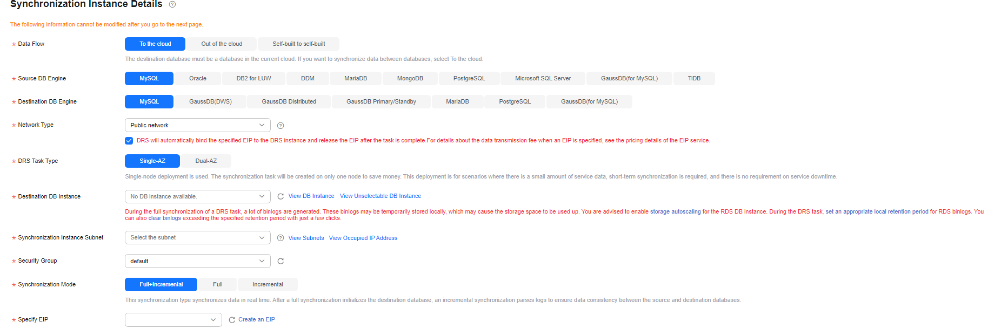The image size is (988, 336).
Task: Open help icon next to Network Type
Action: (281, 126)
